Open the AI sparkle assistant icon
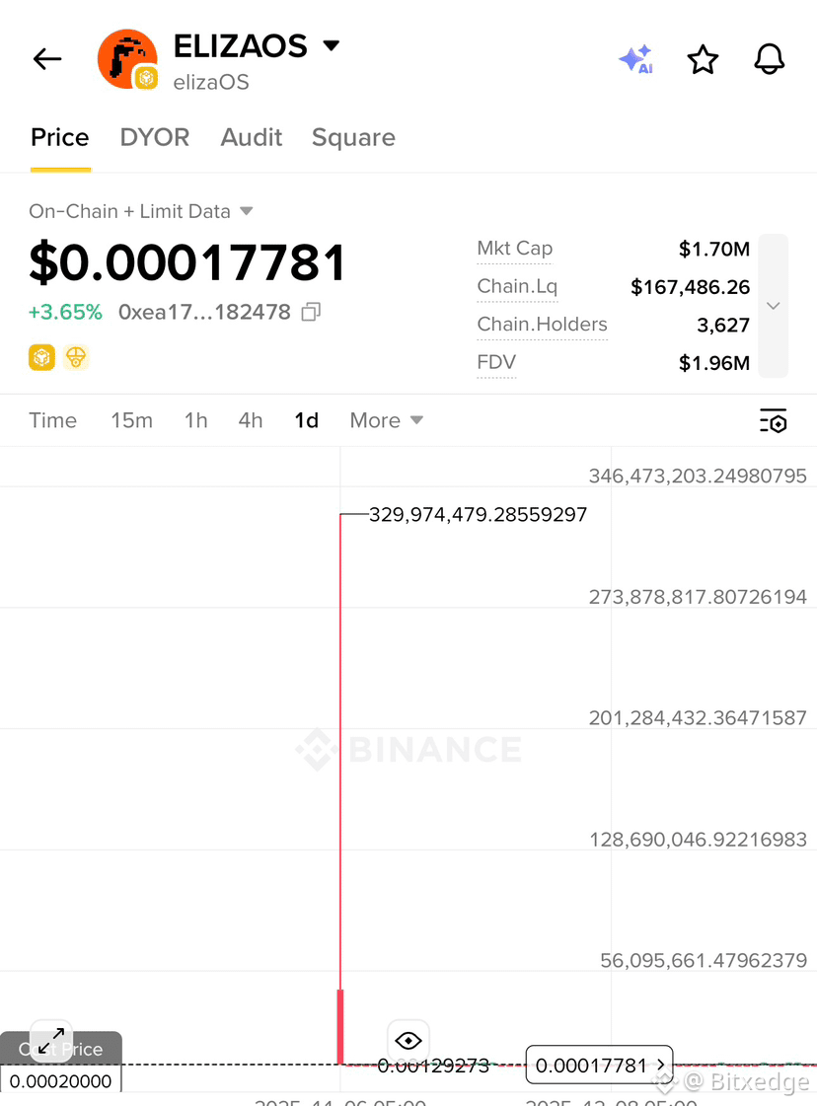817x1106 pixels. coord(636,59)
